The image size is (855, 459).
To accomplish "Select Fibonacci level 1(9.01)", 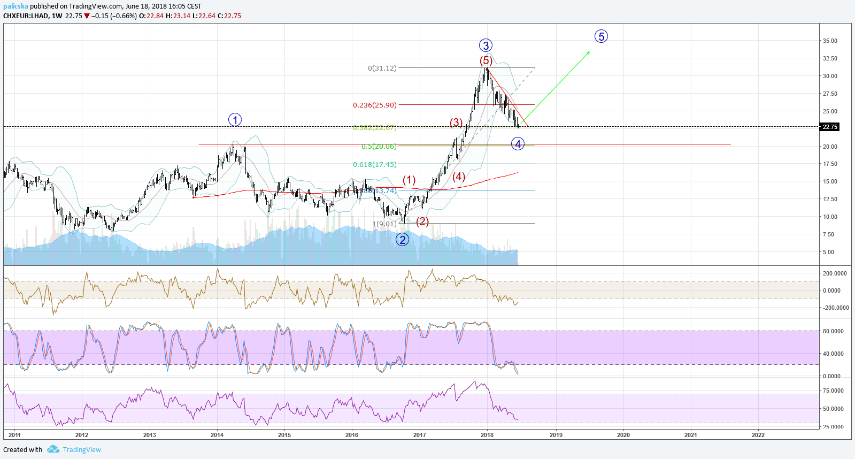I will point(384,224).
